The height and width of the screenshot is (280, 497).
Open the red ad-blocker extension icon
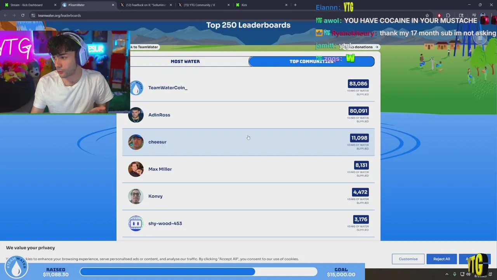coord(439,16)
